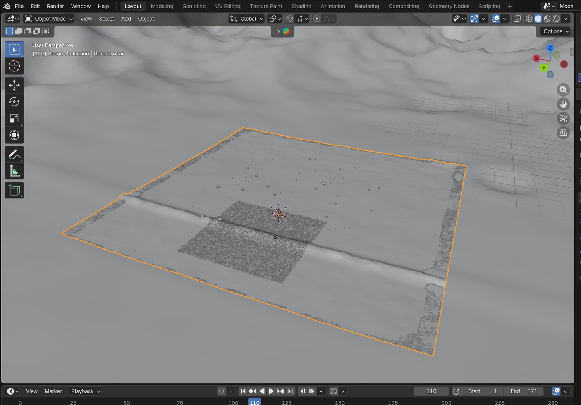
Task: Select solid viewport shading mode
Action: pyautogui.click(x=538, y=19)
